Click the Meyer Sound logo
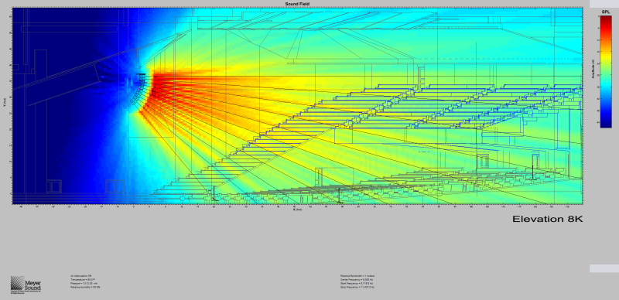 pos(26,285)
